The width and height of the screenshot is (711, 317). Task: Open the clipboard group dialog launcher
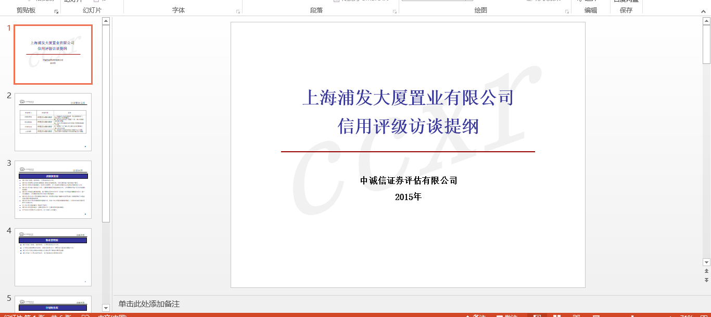pos(56,11)
